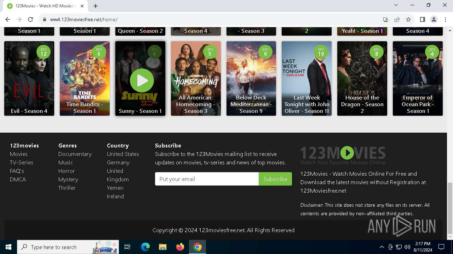Open the Evil - Season 4 poster
Image resolution: width=453 pixels, height=254 pixels.
click(29, 78)
